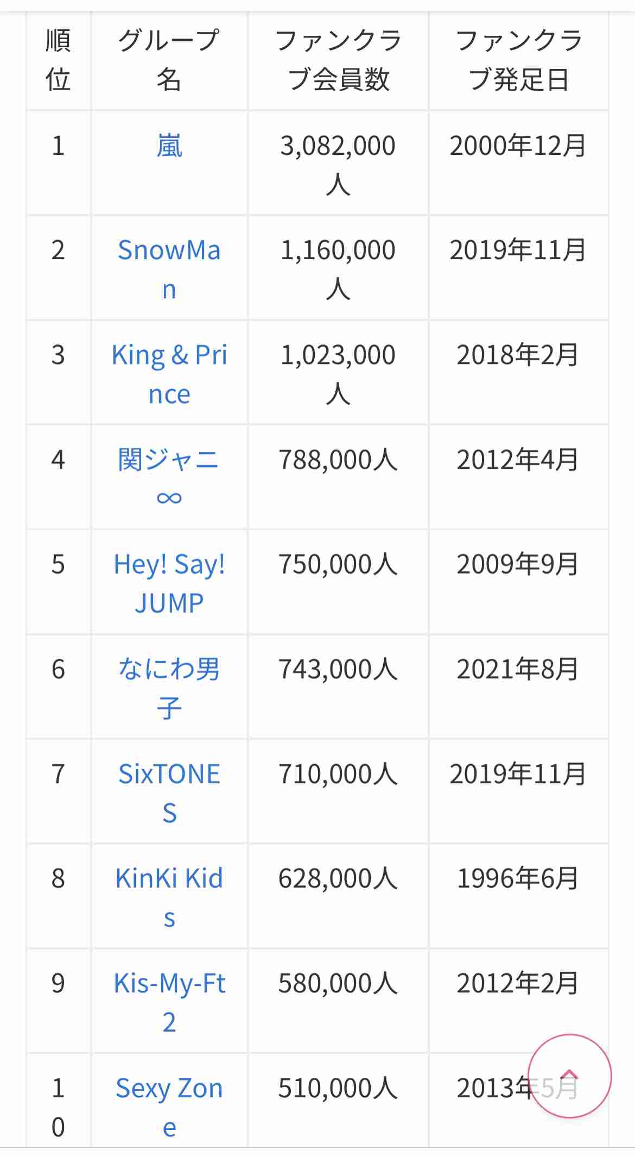Open the 嵐 group link
This screenshot has width=635, height=1156.
pyautogui.click(x=169, y=146)
